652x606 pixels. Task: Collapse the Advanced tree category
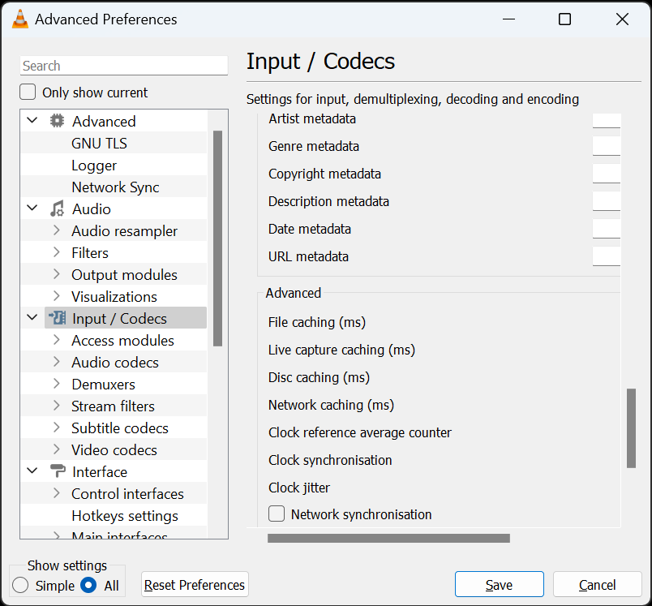(x=32, y=121)
